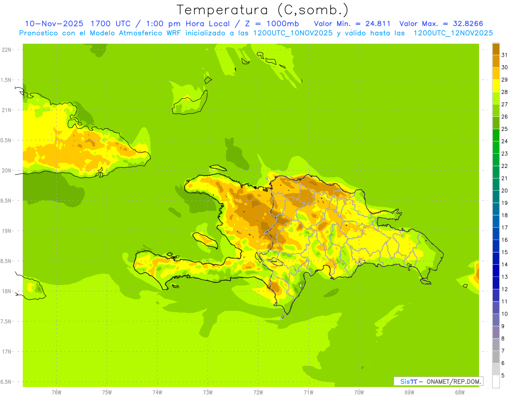
Task: Click the longitude label "76W"
Action: click(x=56, y=392)
